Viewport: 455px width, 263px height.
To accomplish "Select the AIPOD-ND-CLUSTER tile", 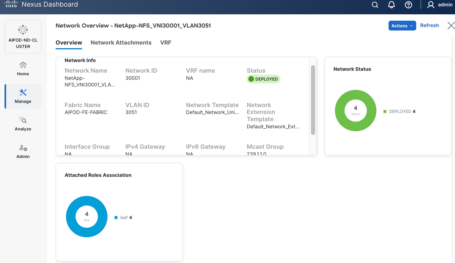I will (23, 37).
